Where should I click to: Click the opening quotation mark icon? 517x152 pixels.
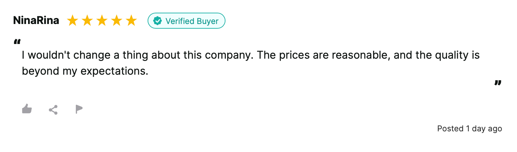click(x=17, y=42)
